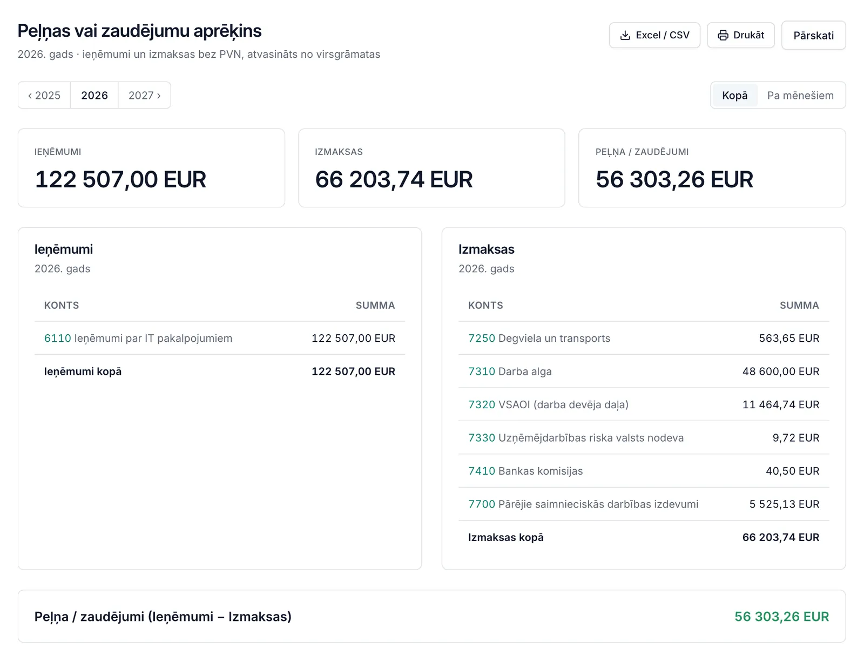This screenshot has height=662, width=864.
Task: Click the page title Peļņas vai zaudējumu aprēķins
Action: point(139,31)
